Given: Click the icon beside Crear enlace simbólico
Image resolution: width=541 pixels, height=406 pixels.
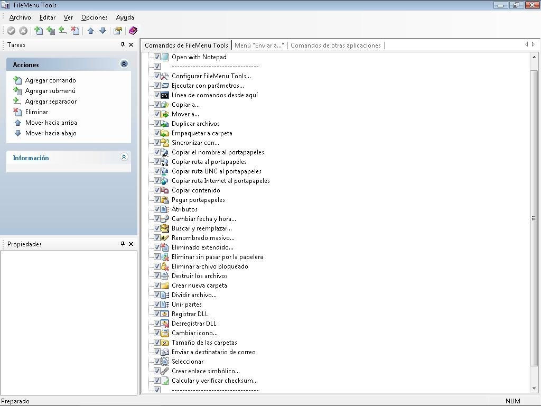Looking at the screenshot, I should pos(165,371).
